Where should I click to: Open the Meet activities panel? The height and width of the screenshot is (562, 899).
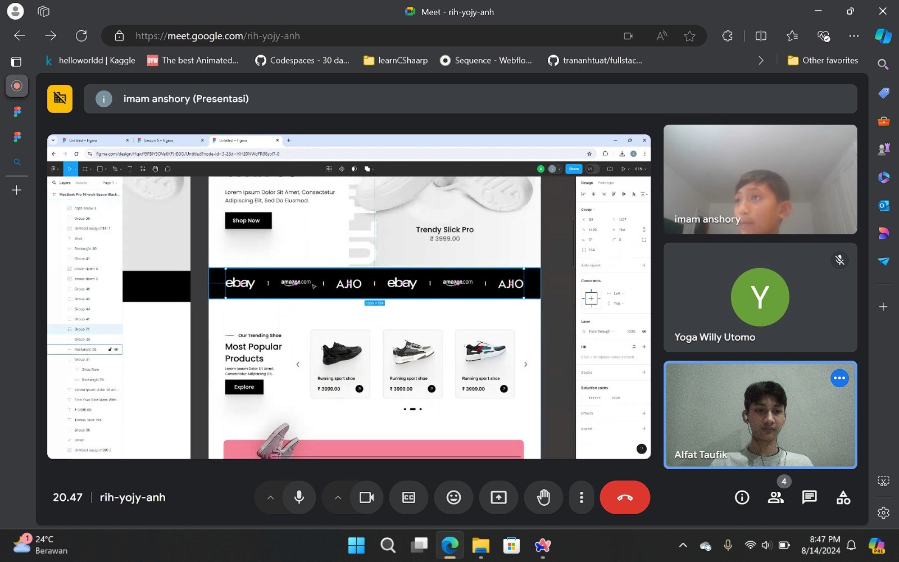[843, 497]
